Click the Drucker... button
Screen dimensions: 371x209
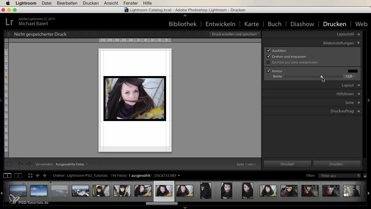pos(337,164)
